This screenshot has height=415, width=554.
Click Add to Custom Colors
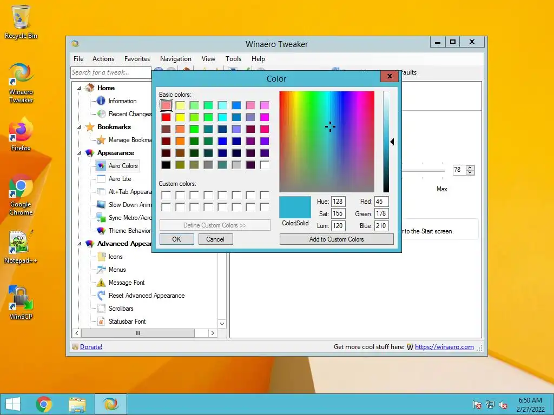click(x=337, y=239)
